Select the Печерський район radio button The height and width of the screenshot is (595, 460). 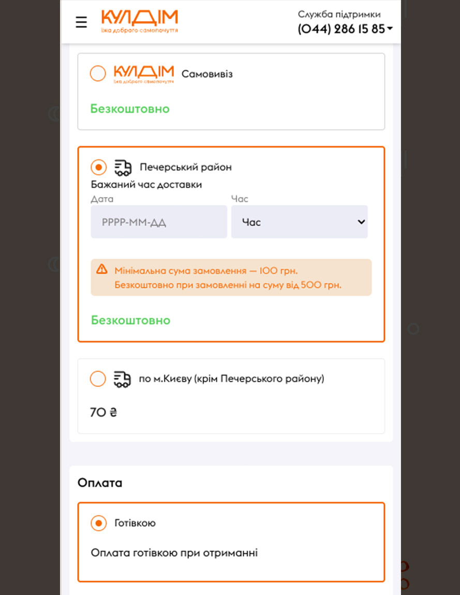(x=98, y=167)
